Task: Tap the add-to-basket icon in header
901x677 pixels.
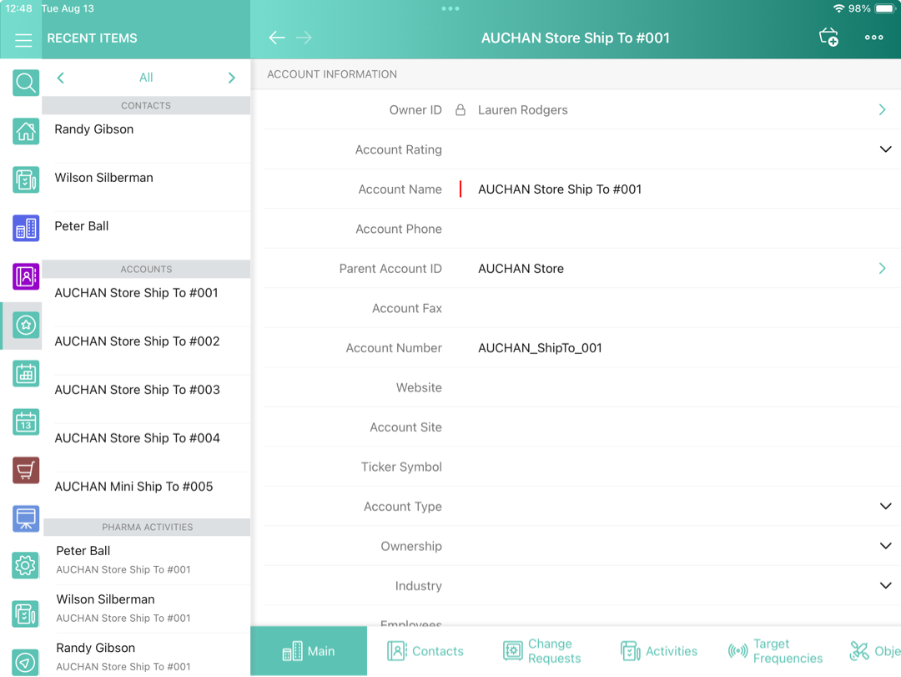Action: 828,38
